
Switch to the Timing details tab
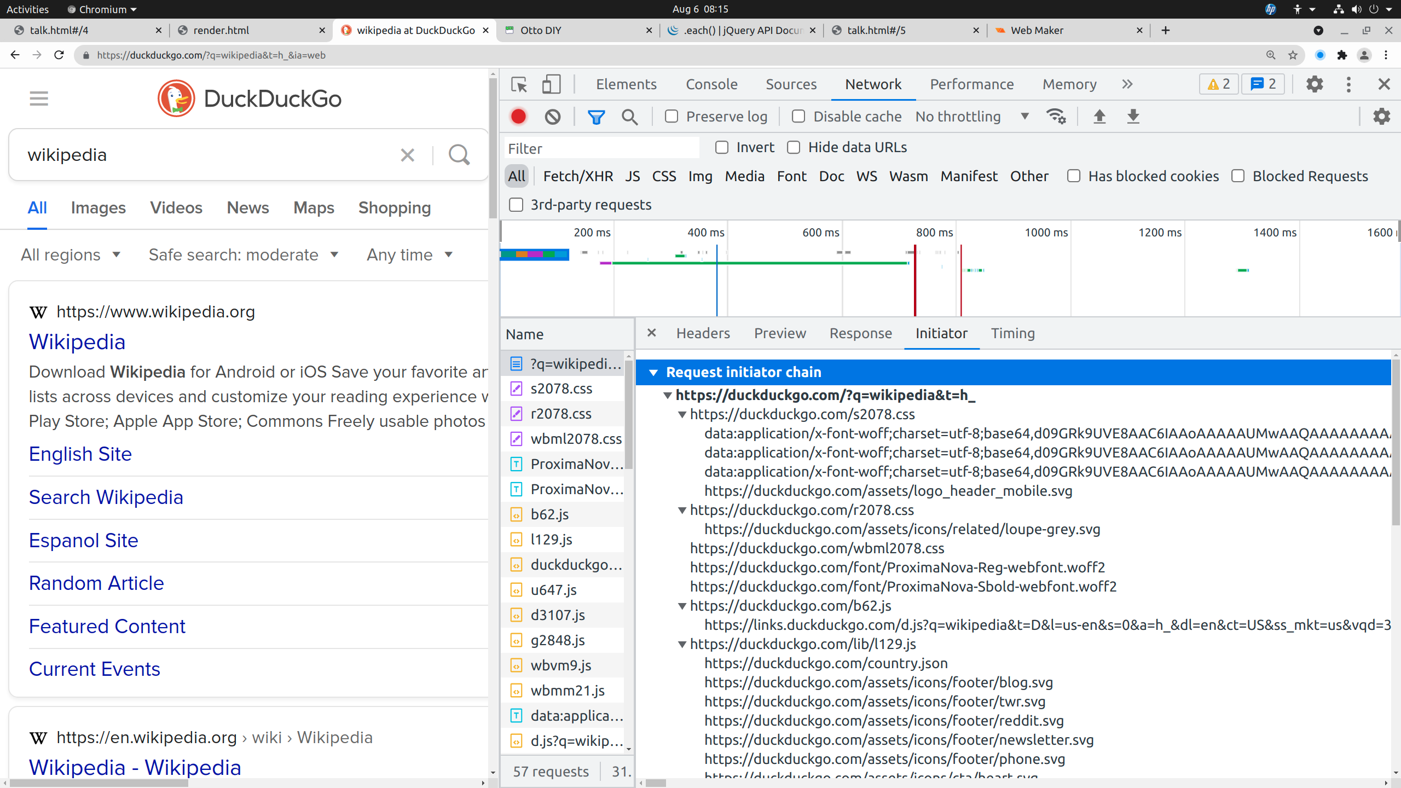1012,333
